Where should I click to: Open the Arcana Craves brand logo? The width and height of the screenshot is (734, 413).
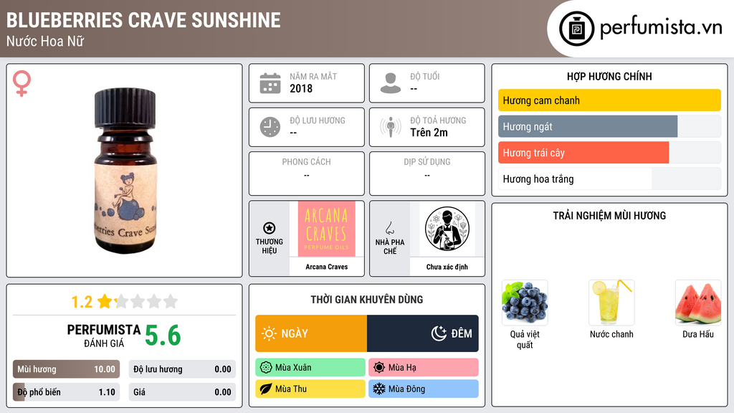pos(327,229)
